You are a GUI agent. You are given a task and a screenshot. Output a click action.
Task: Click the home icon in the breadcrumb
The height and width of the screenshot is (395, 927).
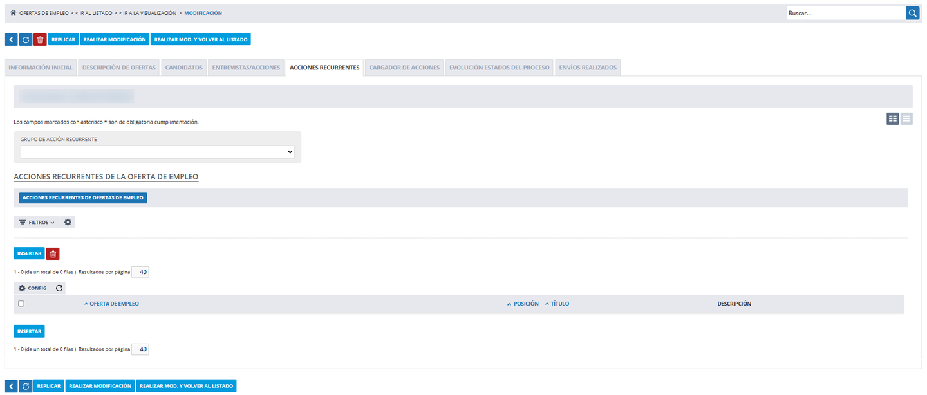13,13
